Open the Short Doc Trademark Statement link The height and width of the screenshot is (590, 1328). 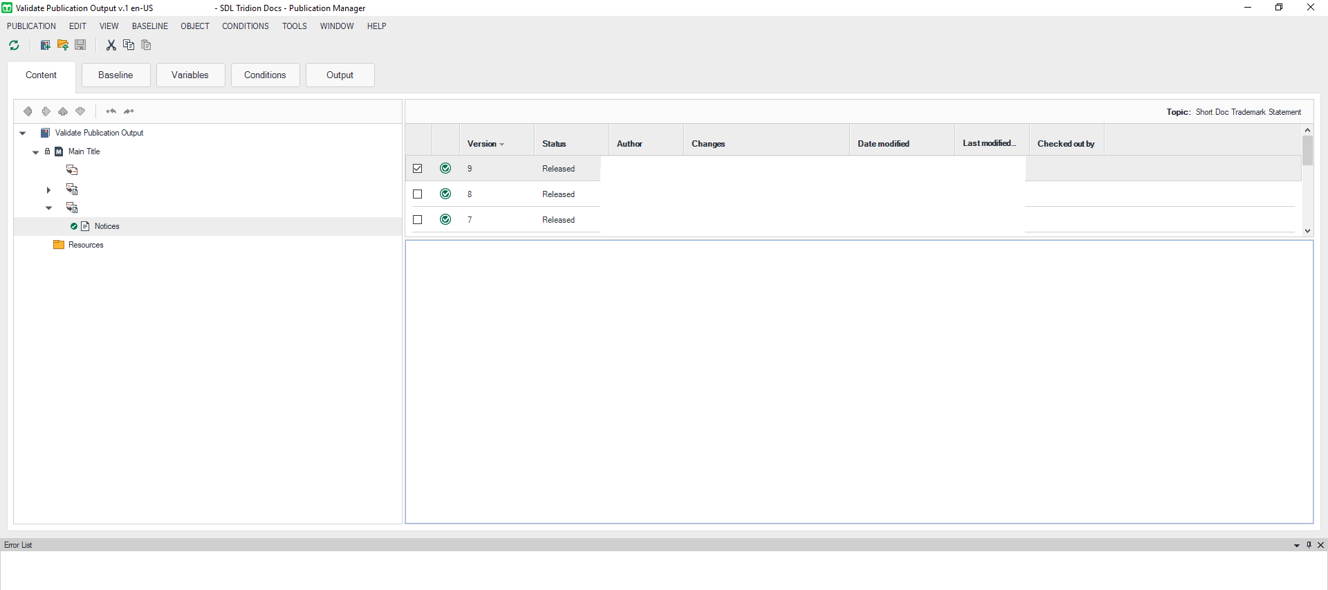click(1248, 112)
